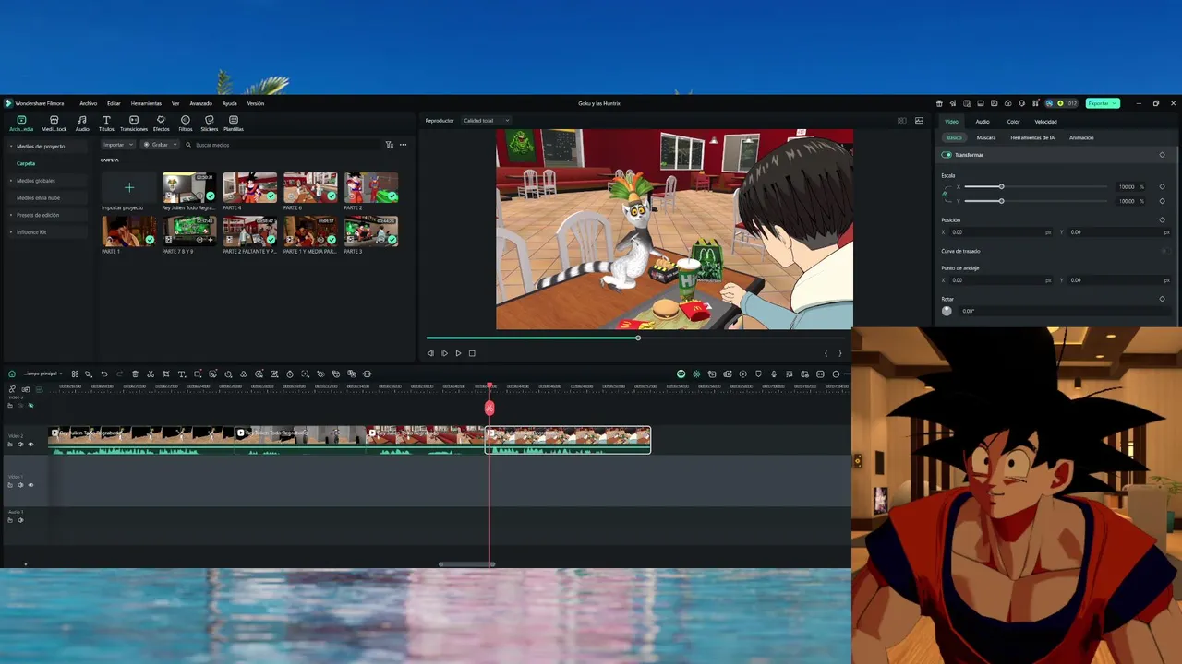1182x664 pixels.
Task: Click the snapshot icon in the preview header
Action: (919, 121)
